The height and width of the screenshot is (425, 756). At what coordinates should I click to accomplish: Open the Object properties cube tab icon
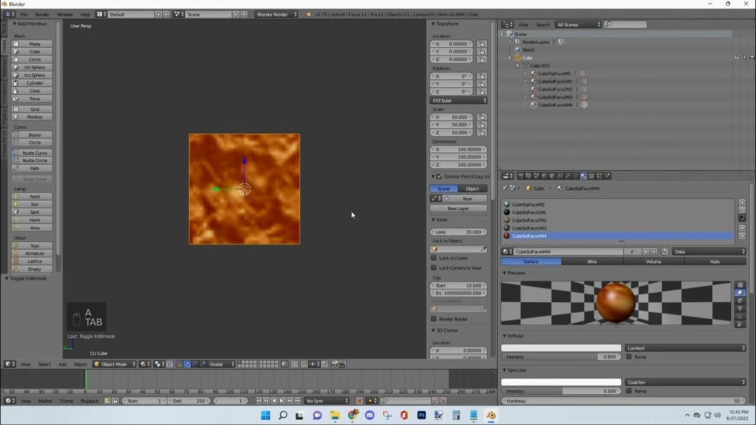point(552,176)
